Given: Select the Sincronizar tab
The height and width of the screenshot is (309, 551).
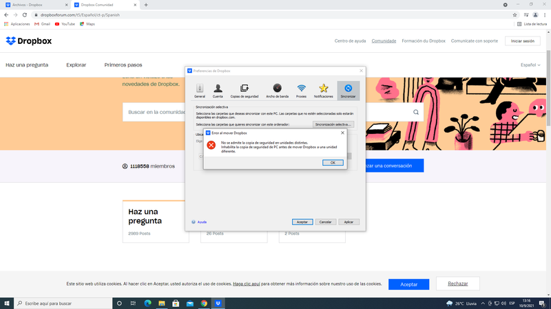Looking at the screenshot, I should click(348, 91).
